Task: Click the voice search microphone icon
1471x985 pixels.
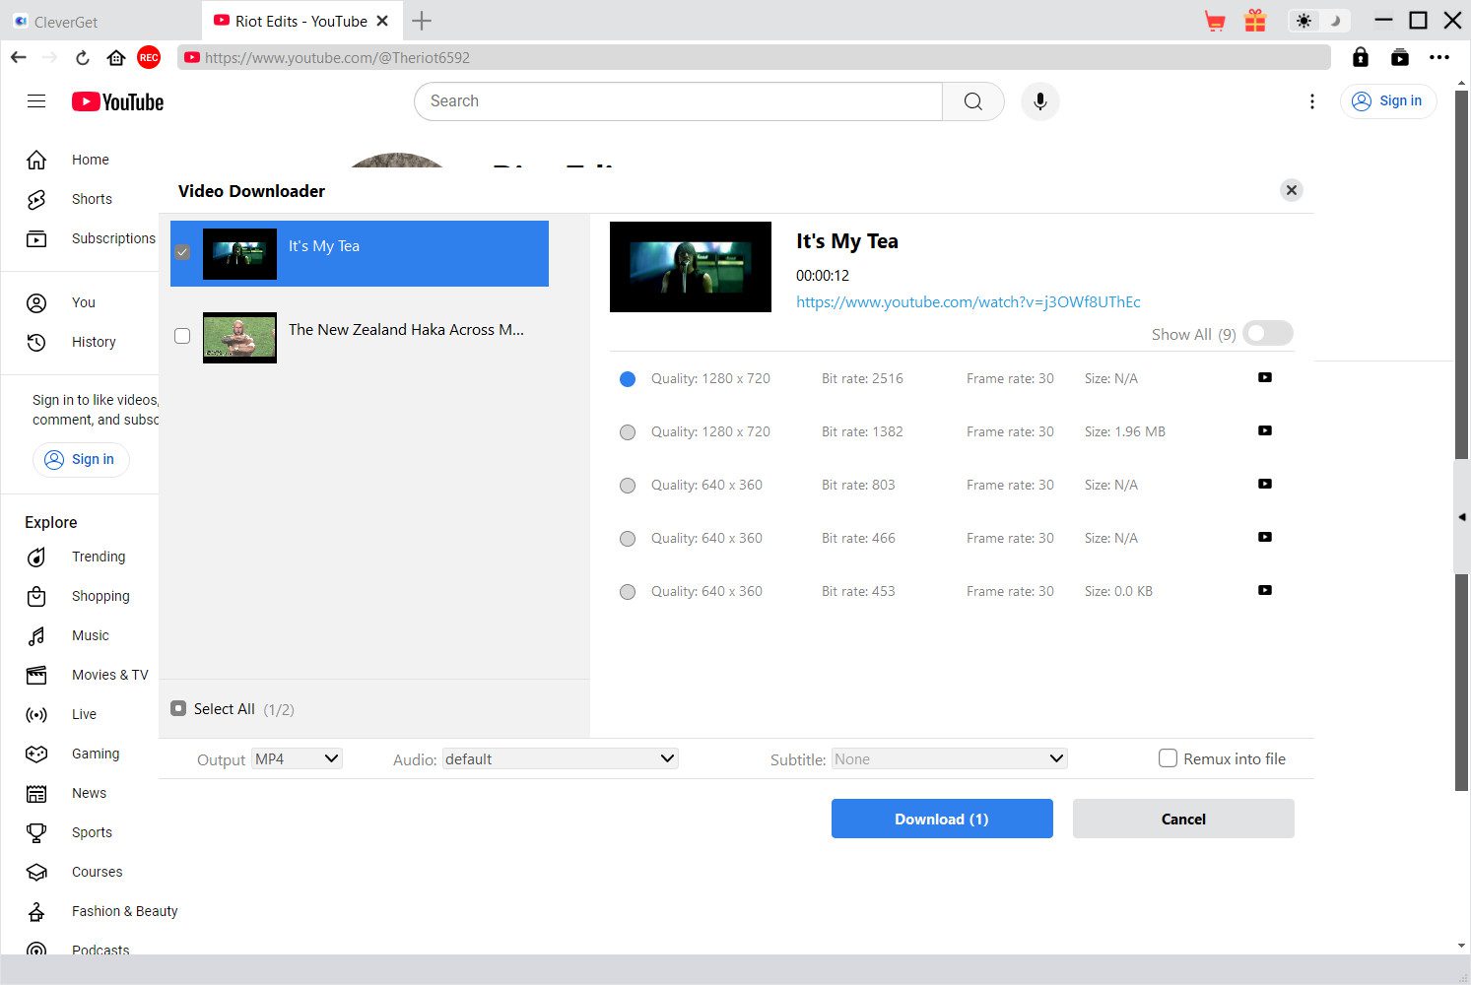Action: point(1039,101)
